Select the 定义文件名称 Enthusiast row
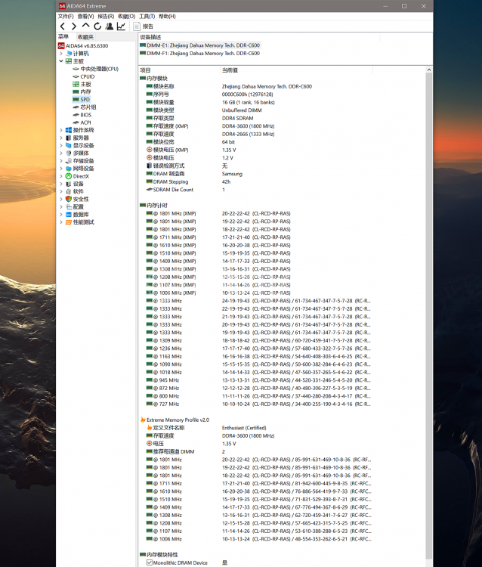The width and height of the screenshot is (482, 567). (x=255, y=428)
